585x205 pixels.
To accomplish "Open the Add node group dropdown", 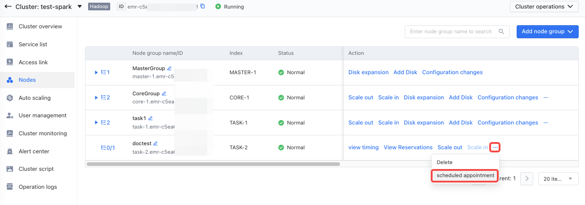I will point(547,31).
